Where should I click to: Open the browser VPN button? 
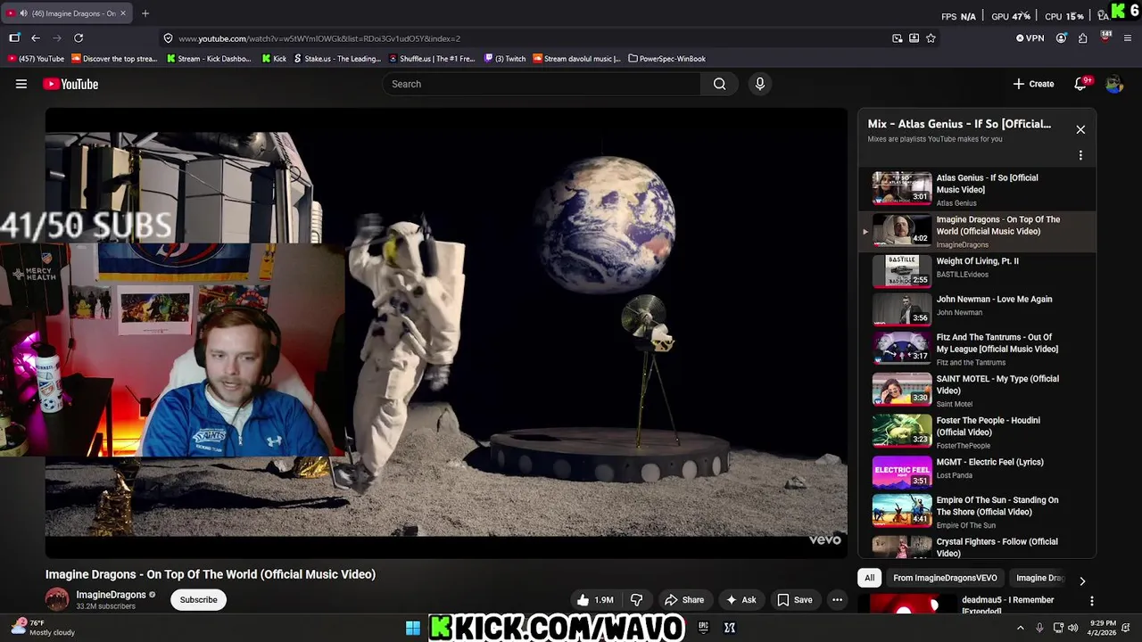click(x=1030, y=38)
